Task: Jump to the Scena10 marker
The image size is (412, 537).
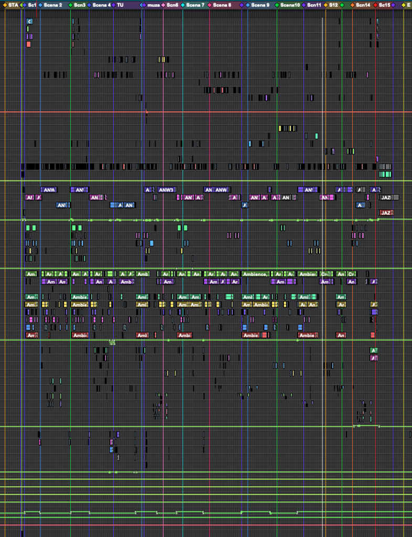Action: [x=290, y=5]
